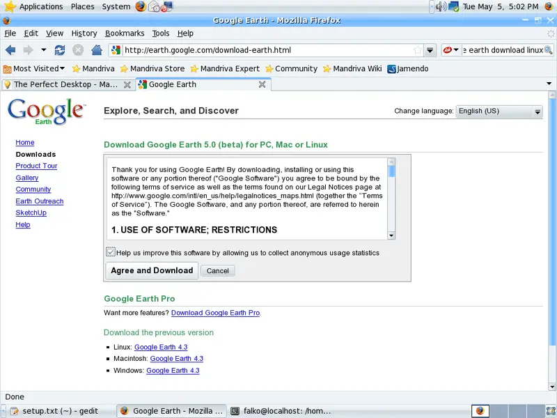Open the search engine selector dropdown
The image size is (557, 418).
(x=451, y=50)
